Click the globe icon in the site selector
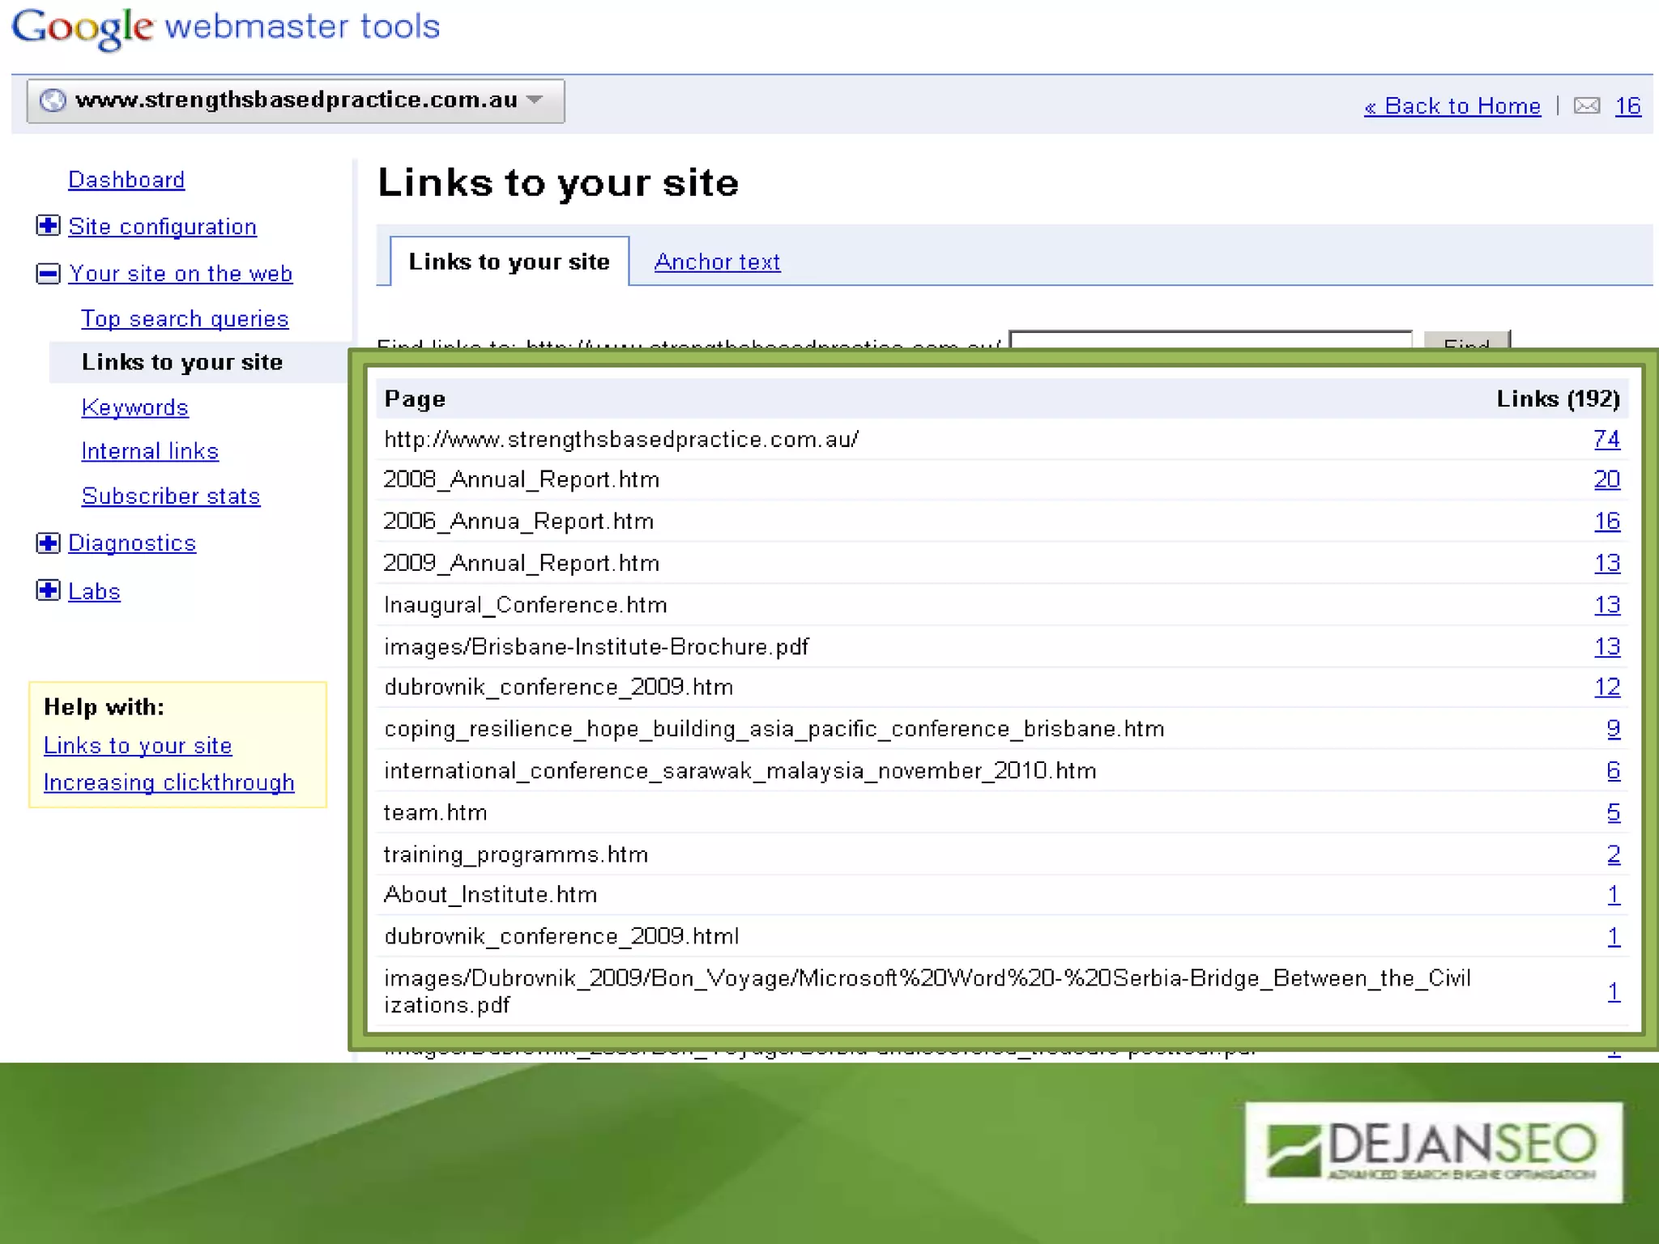 (53, 100)
